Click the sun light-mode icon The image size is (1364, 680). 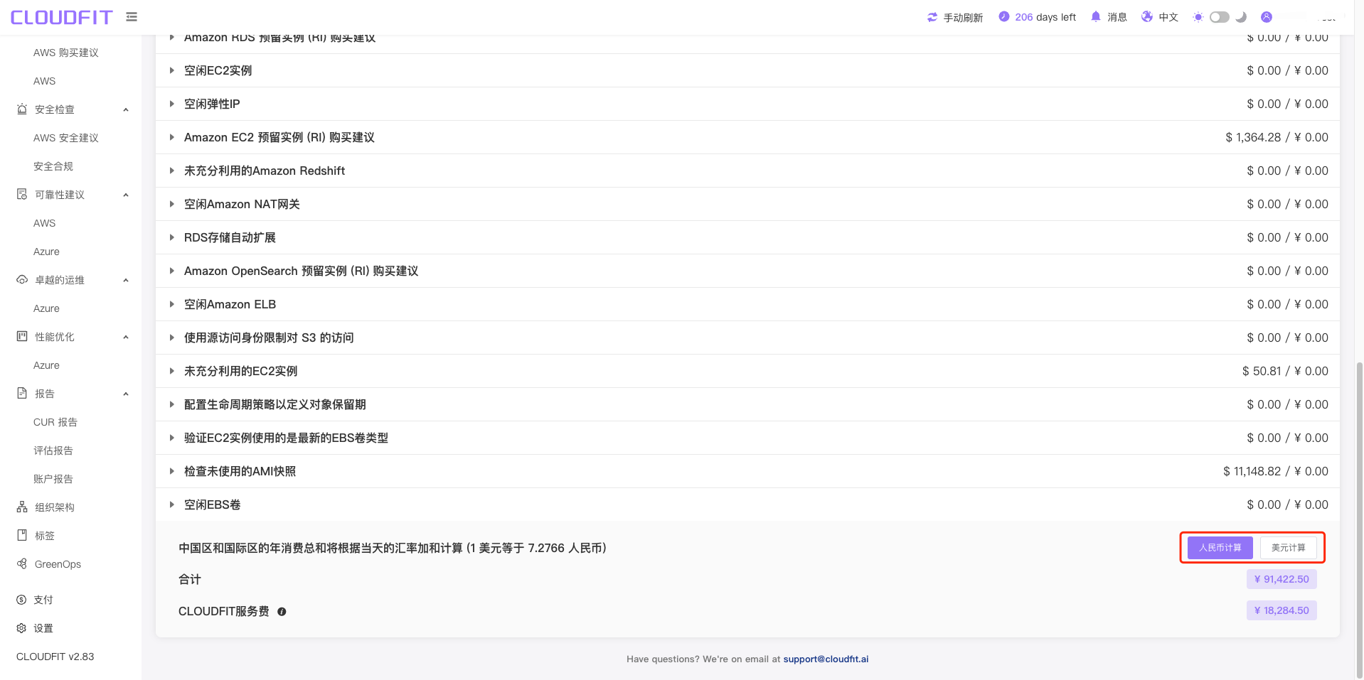[x=1198, y=17]
